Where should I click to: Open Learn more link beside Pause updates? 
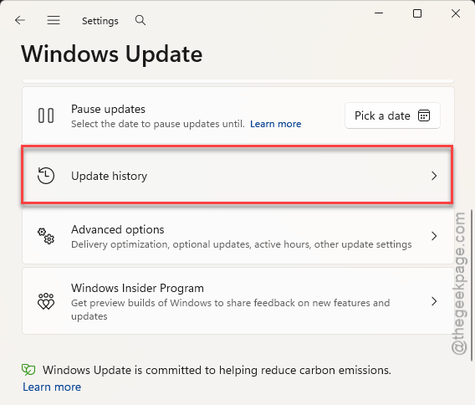point(276,124)
